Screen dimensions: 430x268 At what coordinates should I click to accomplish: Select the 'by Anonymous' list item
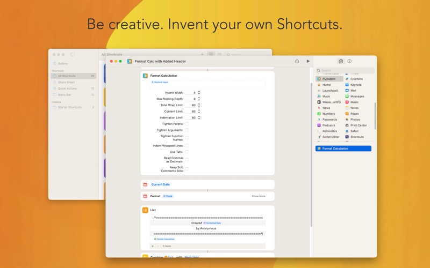click(x=206, y=228)
